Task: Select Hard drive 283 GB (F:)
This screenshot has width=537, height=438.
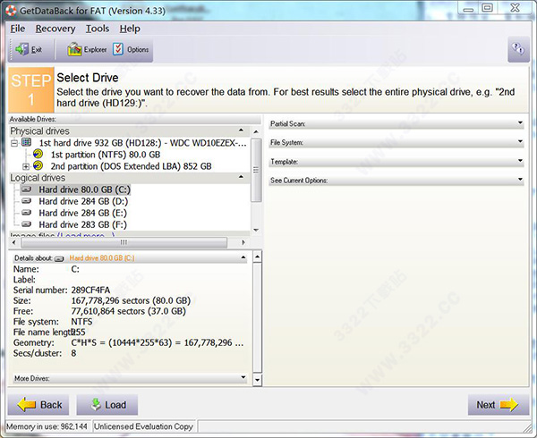Action: pyautogui.click(x=82, y=224)
